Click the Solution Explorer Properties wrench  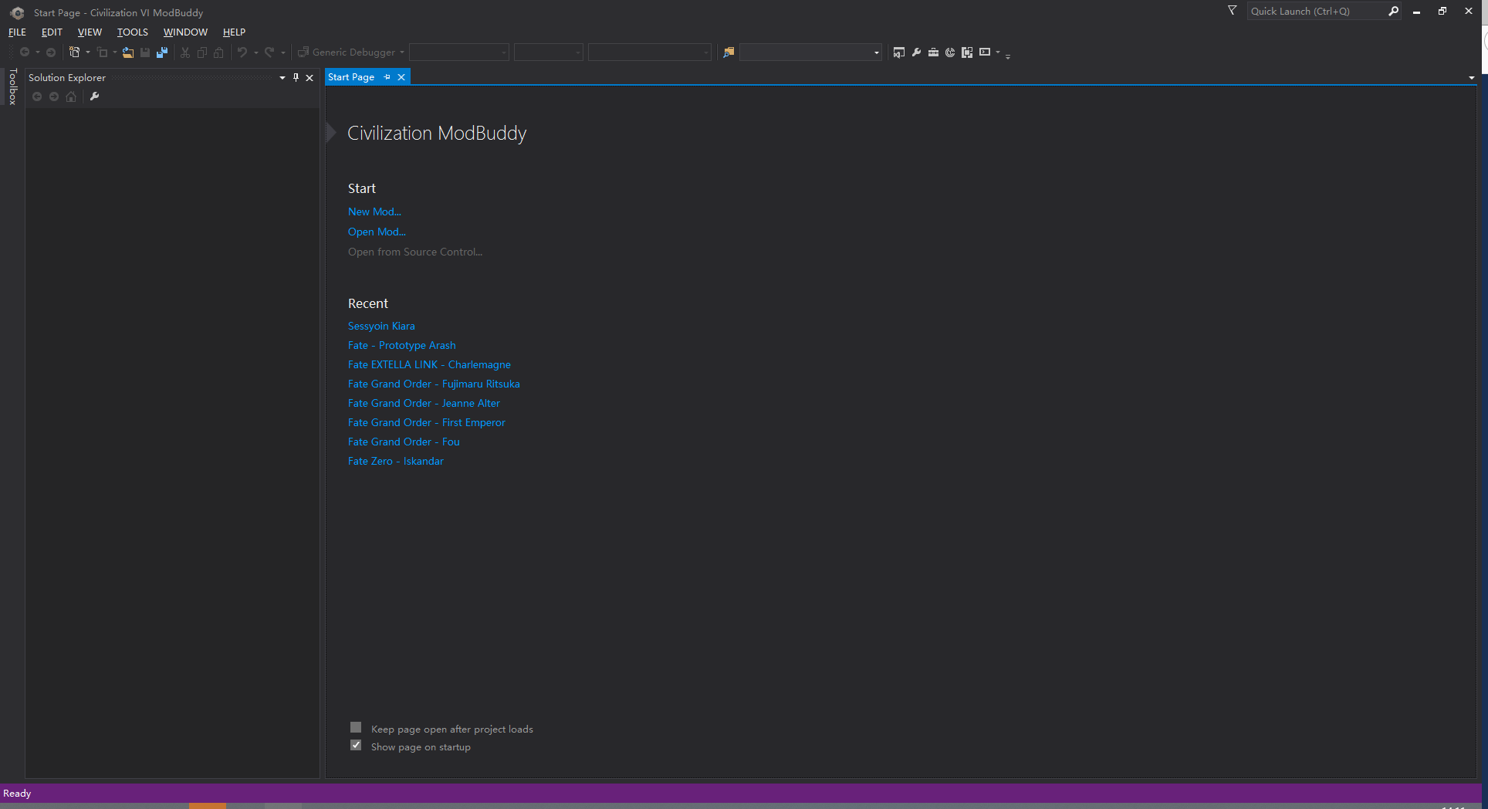click(x=94, y=96)
